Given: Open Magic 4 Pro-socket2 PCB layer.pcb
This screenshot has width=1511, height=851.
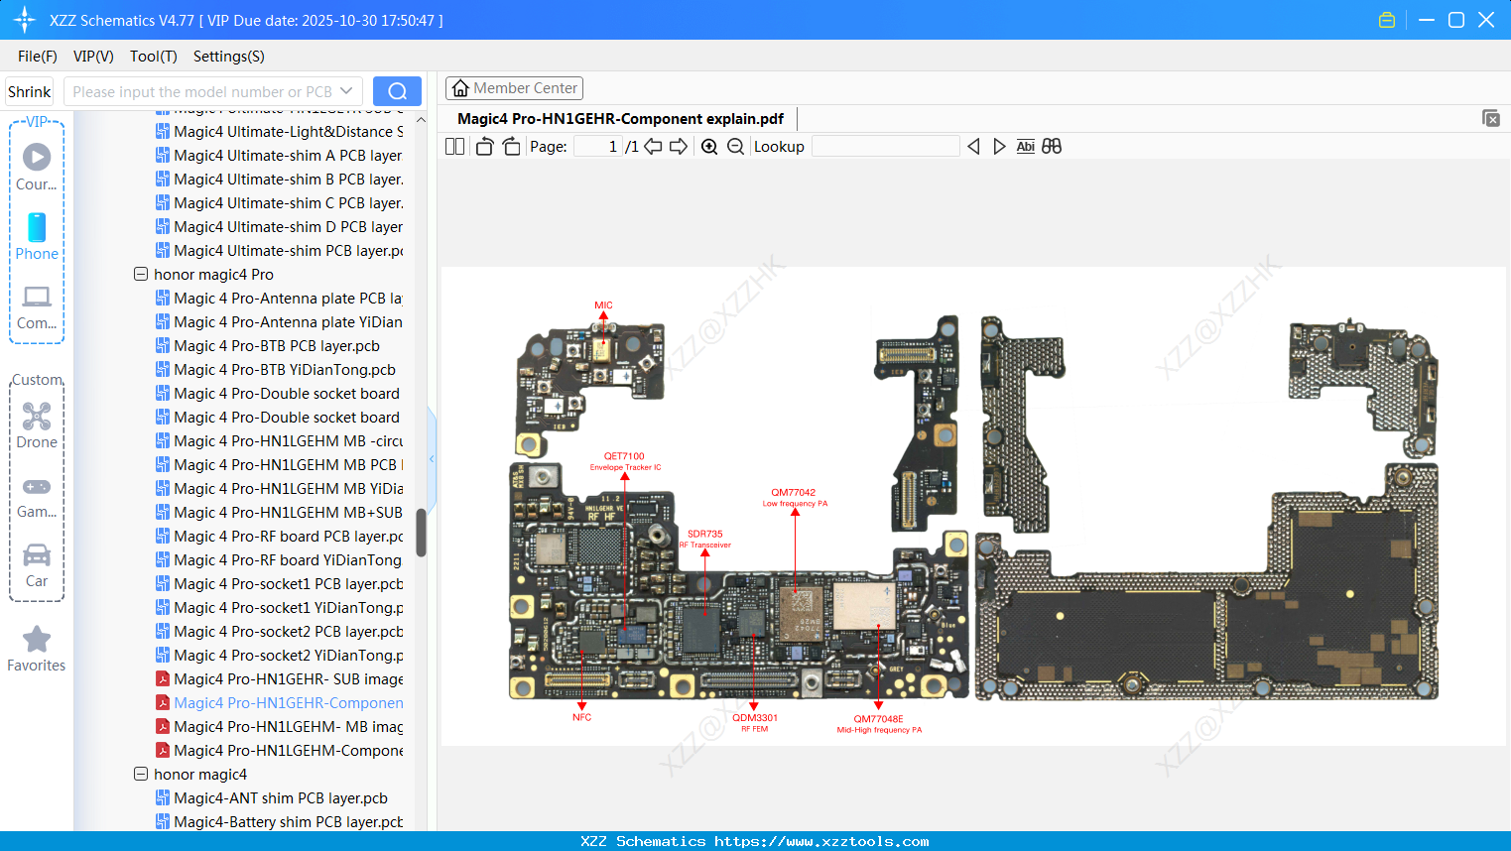Looking at the screenshot, I should point(289,632).
